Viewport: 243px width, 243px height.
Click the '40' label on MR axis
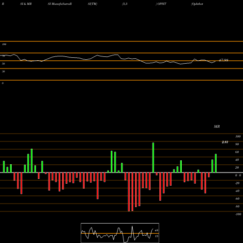tap(237, 160)
